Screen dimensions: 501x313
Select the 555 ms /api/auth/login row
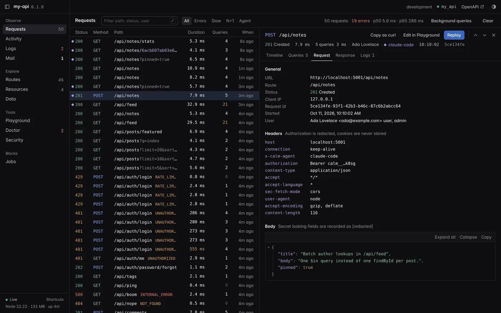tap(164, 249)
